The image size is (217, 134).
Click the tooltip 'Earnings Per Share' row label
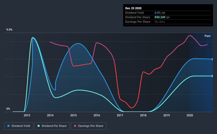[138, 22]
